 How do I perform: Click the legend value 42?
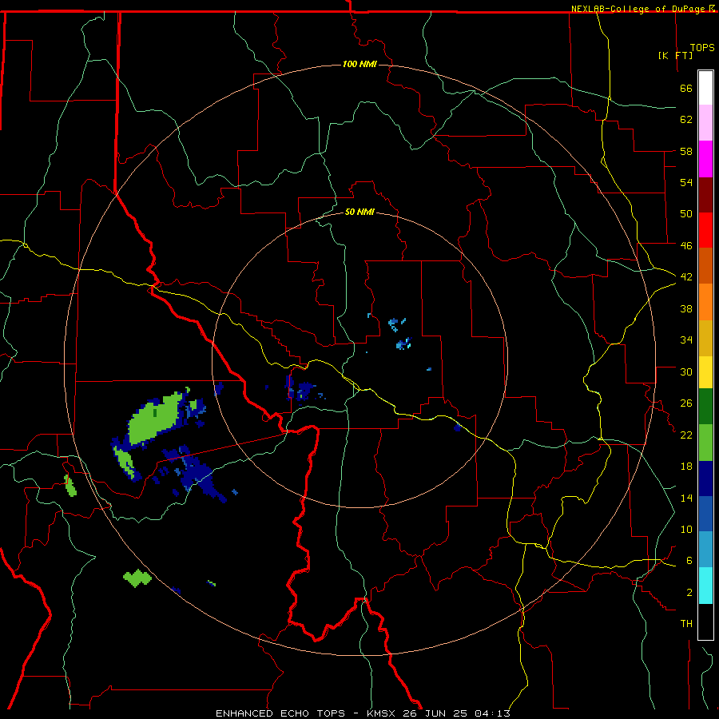click(x=686, y=277)
